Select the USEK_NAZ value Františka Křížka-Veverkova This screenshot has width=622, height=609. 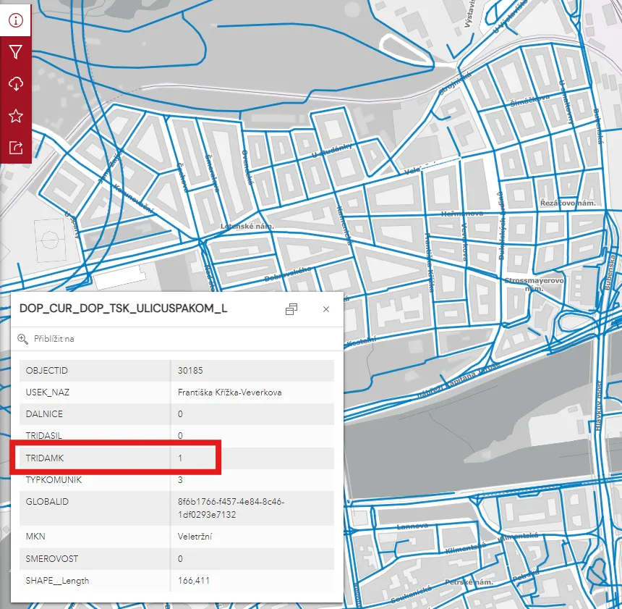(229, 392)
